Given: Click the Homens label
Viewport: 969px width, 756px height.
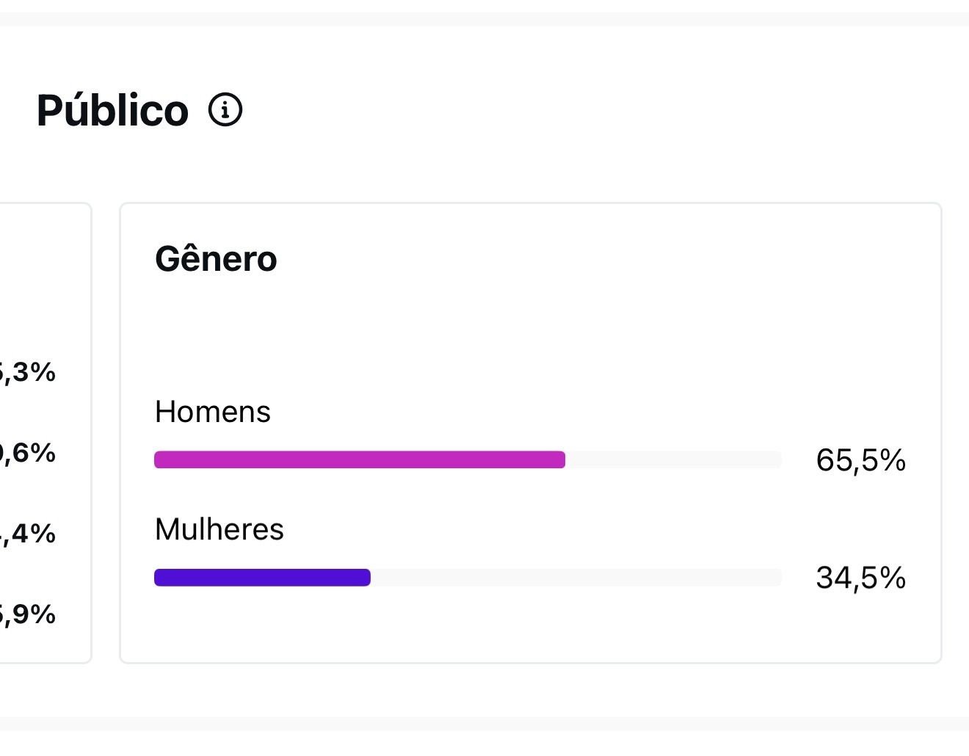Looking at the screenshot, I should click(212, 412).
